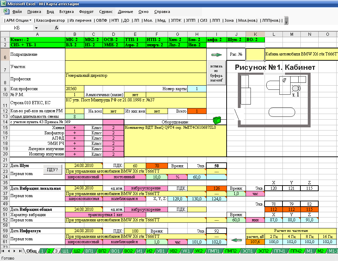338x261 pixels.
Task: Click the paste-from-clipboard as emf button
Action: coord(216,73)
